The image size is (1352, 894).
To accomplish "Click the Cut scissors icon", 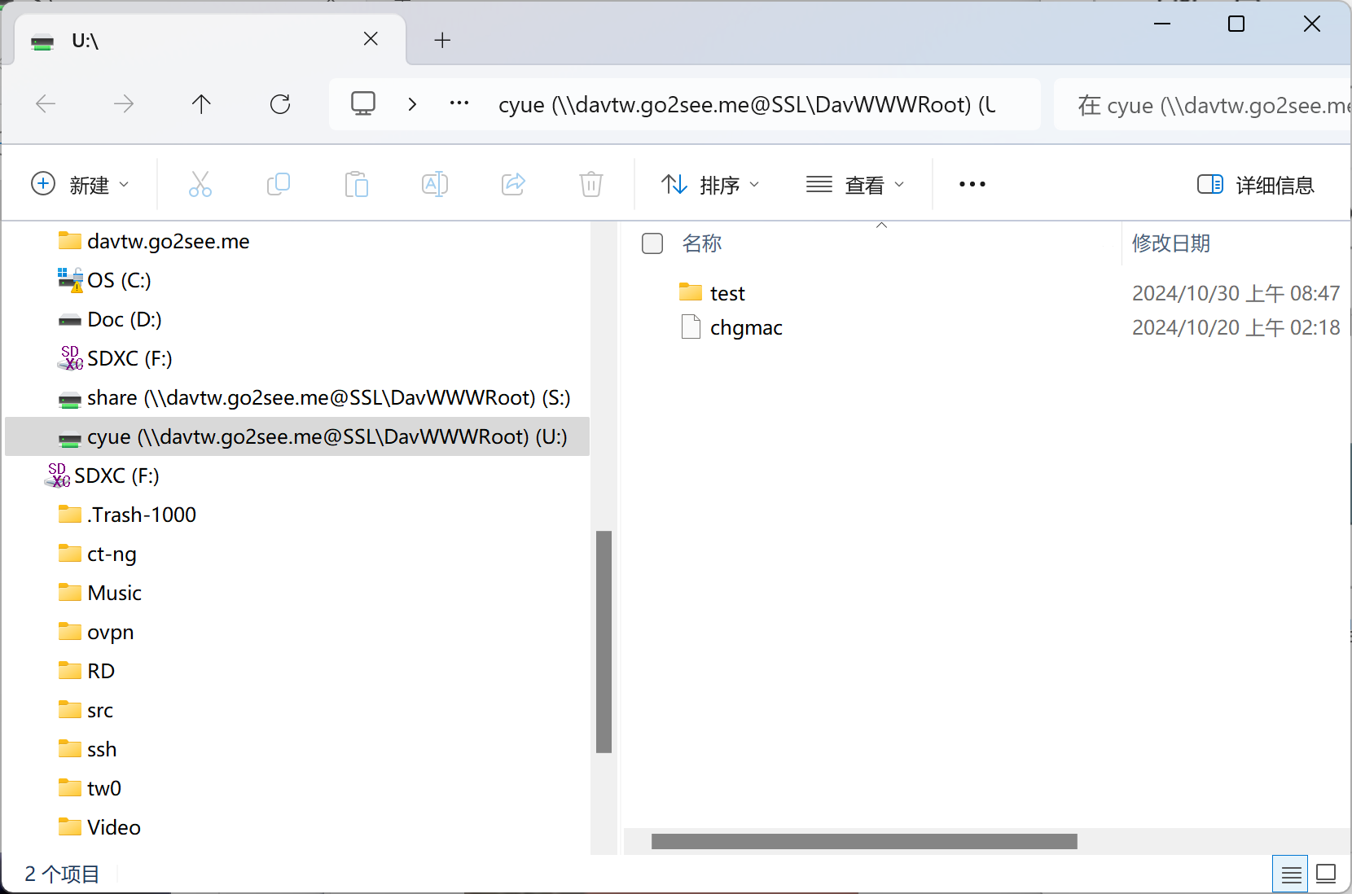I will [200, 185].
